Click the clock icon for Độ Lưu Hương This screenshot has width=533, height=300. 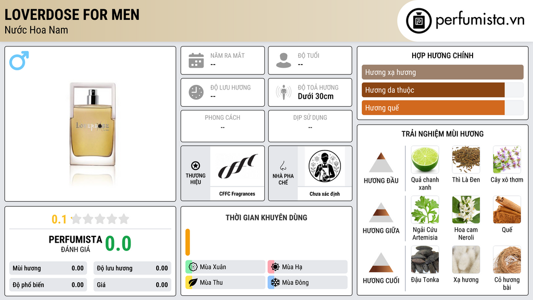click(x=196, y=92)
